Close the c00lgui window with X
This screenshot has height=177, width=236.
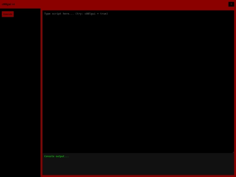pos(231,4)
